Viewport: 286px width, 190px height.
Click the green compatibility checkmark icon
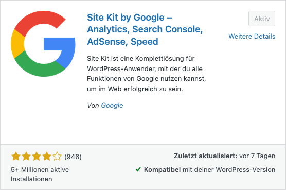[x=138, y=169]
